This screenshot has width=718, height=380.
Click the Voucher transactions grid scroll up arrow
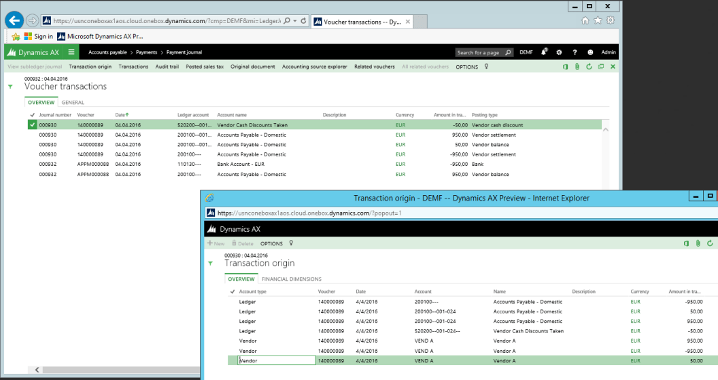(x=605, y=130)
